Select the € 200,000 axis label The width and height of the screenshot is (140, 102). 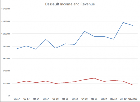coord(7,83)
